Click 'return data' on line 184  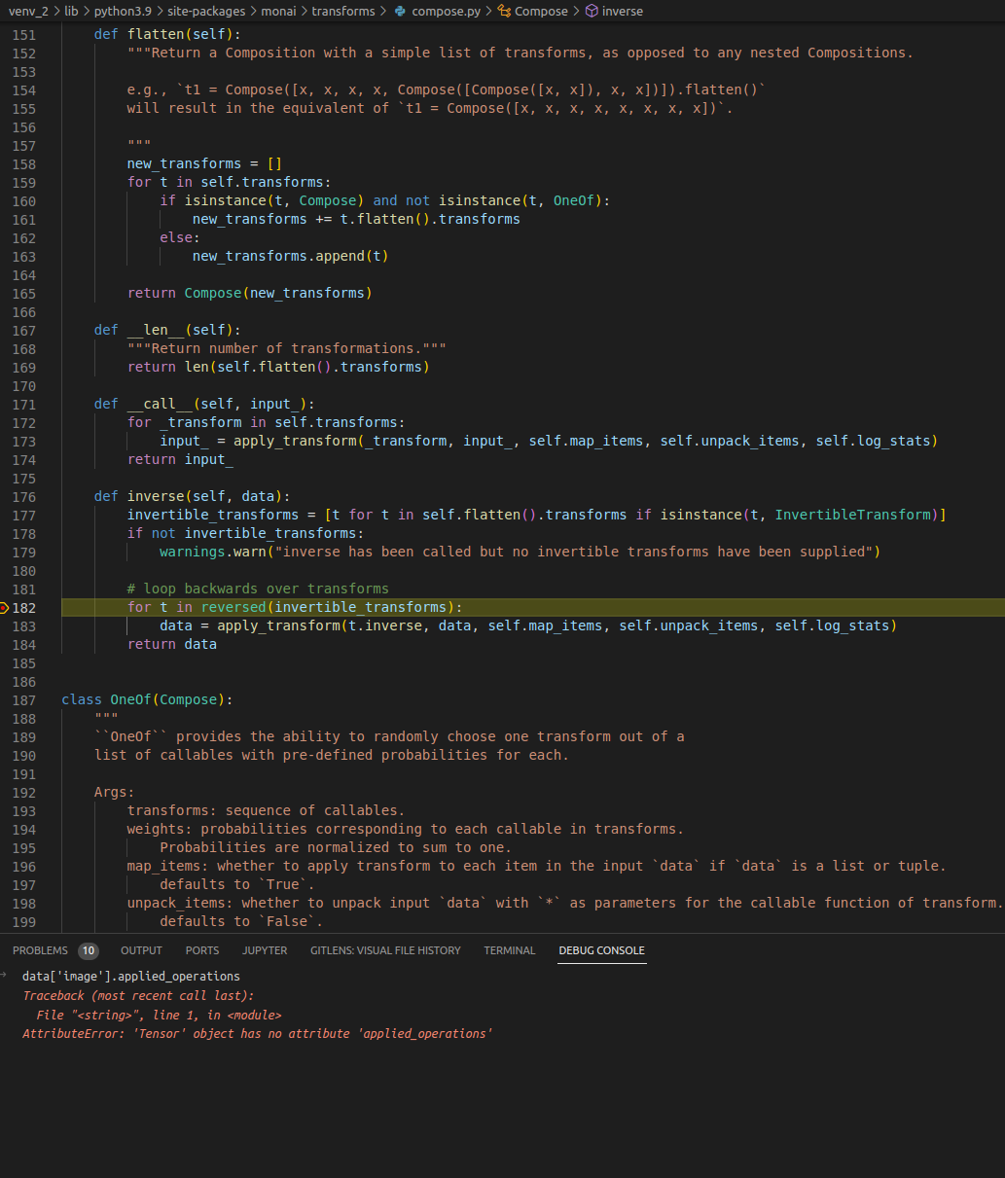point(172,644)
